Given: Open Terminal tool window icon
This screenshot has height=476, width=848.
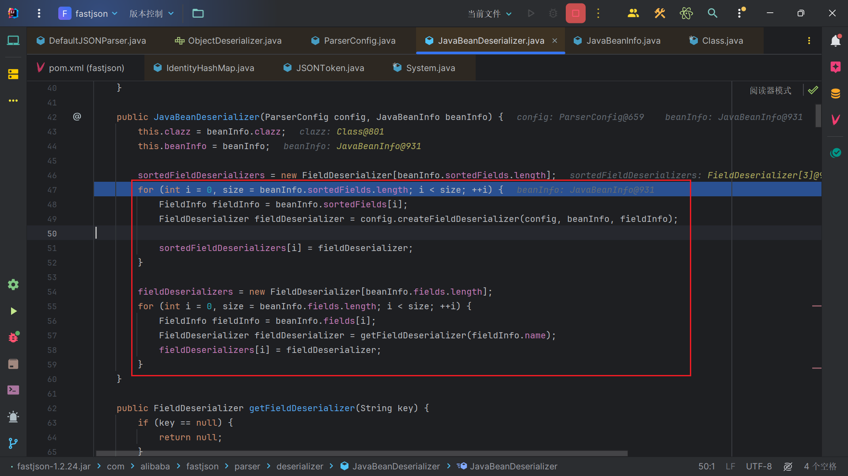Looking at the screenshot, I should click(x=13, y=390).
